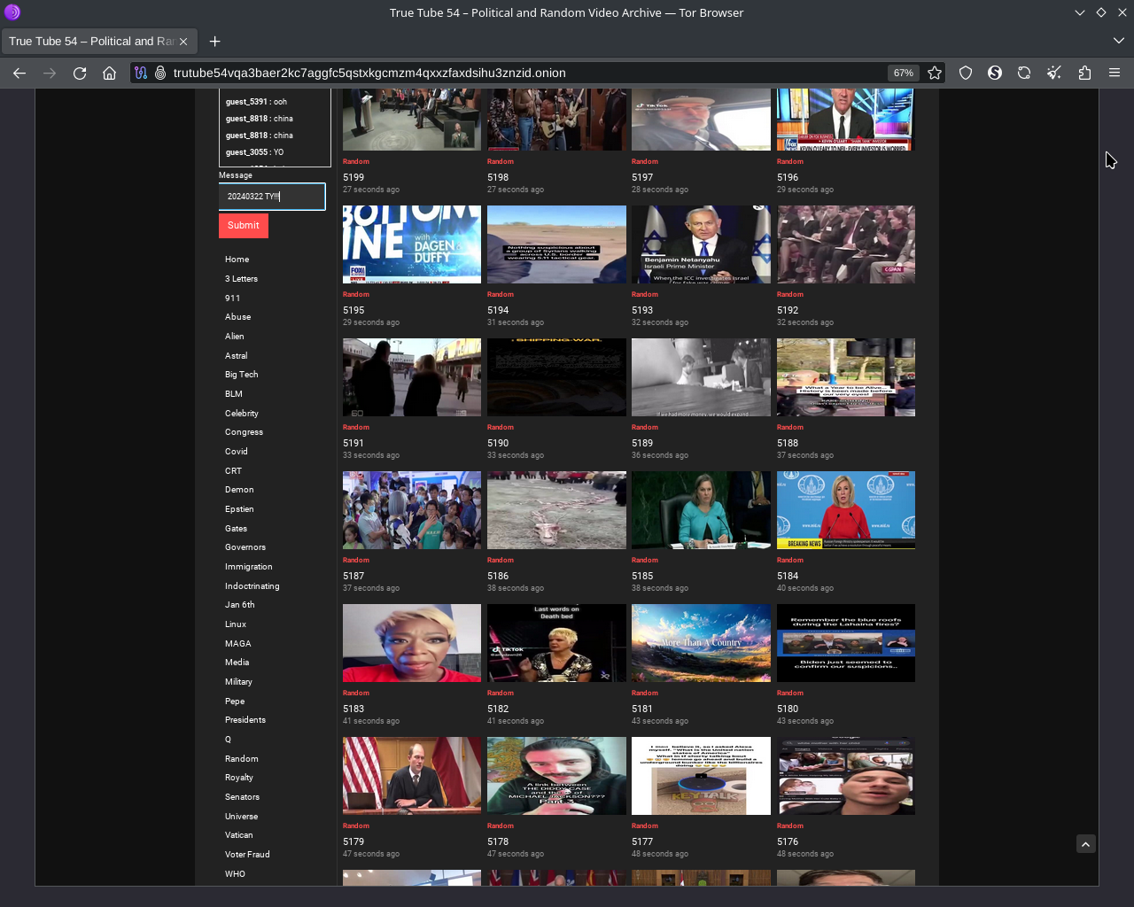Image resolution: width=1134 pixels, height=907 pixels.
Task: Close the True Tube 54 tab
Action: coord(183,42)
